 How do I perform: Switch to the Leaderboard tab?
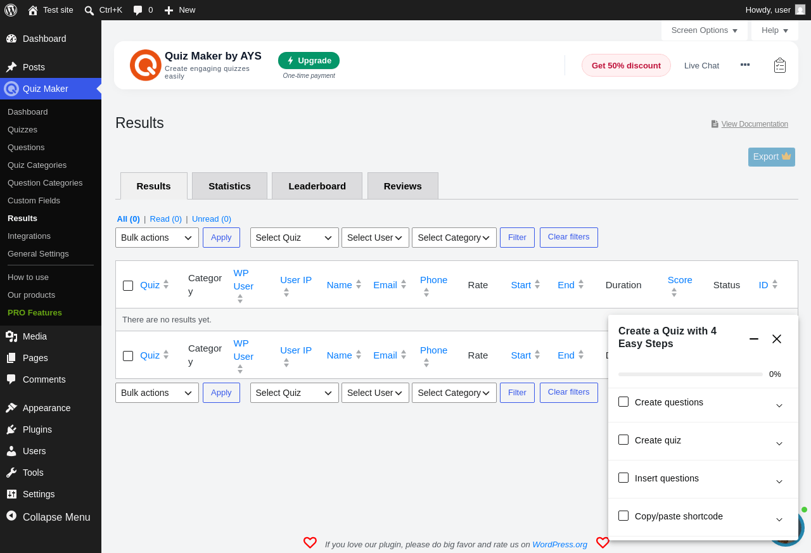click(x=317, y=186)
